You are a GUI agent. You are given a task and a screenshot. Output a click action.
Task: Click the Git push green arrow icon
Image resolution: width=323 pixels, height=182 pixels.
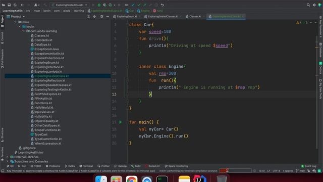(x=145, y=5)
